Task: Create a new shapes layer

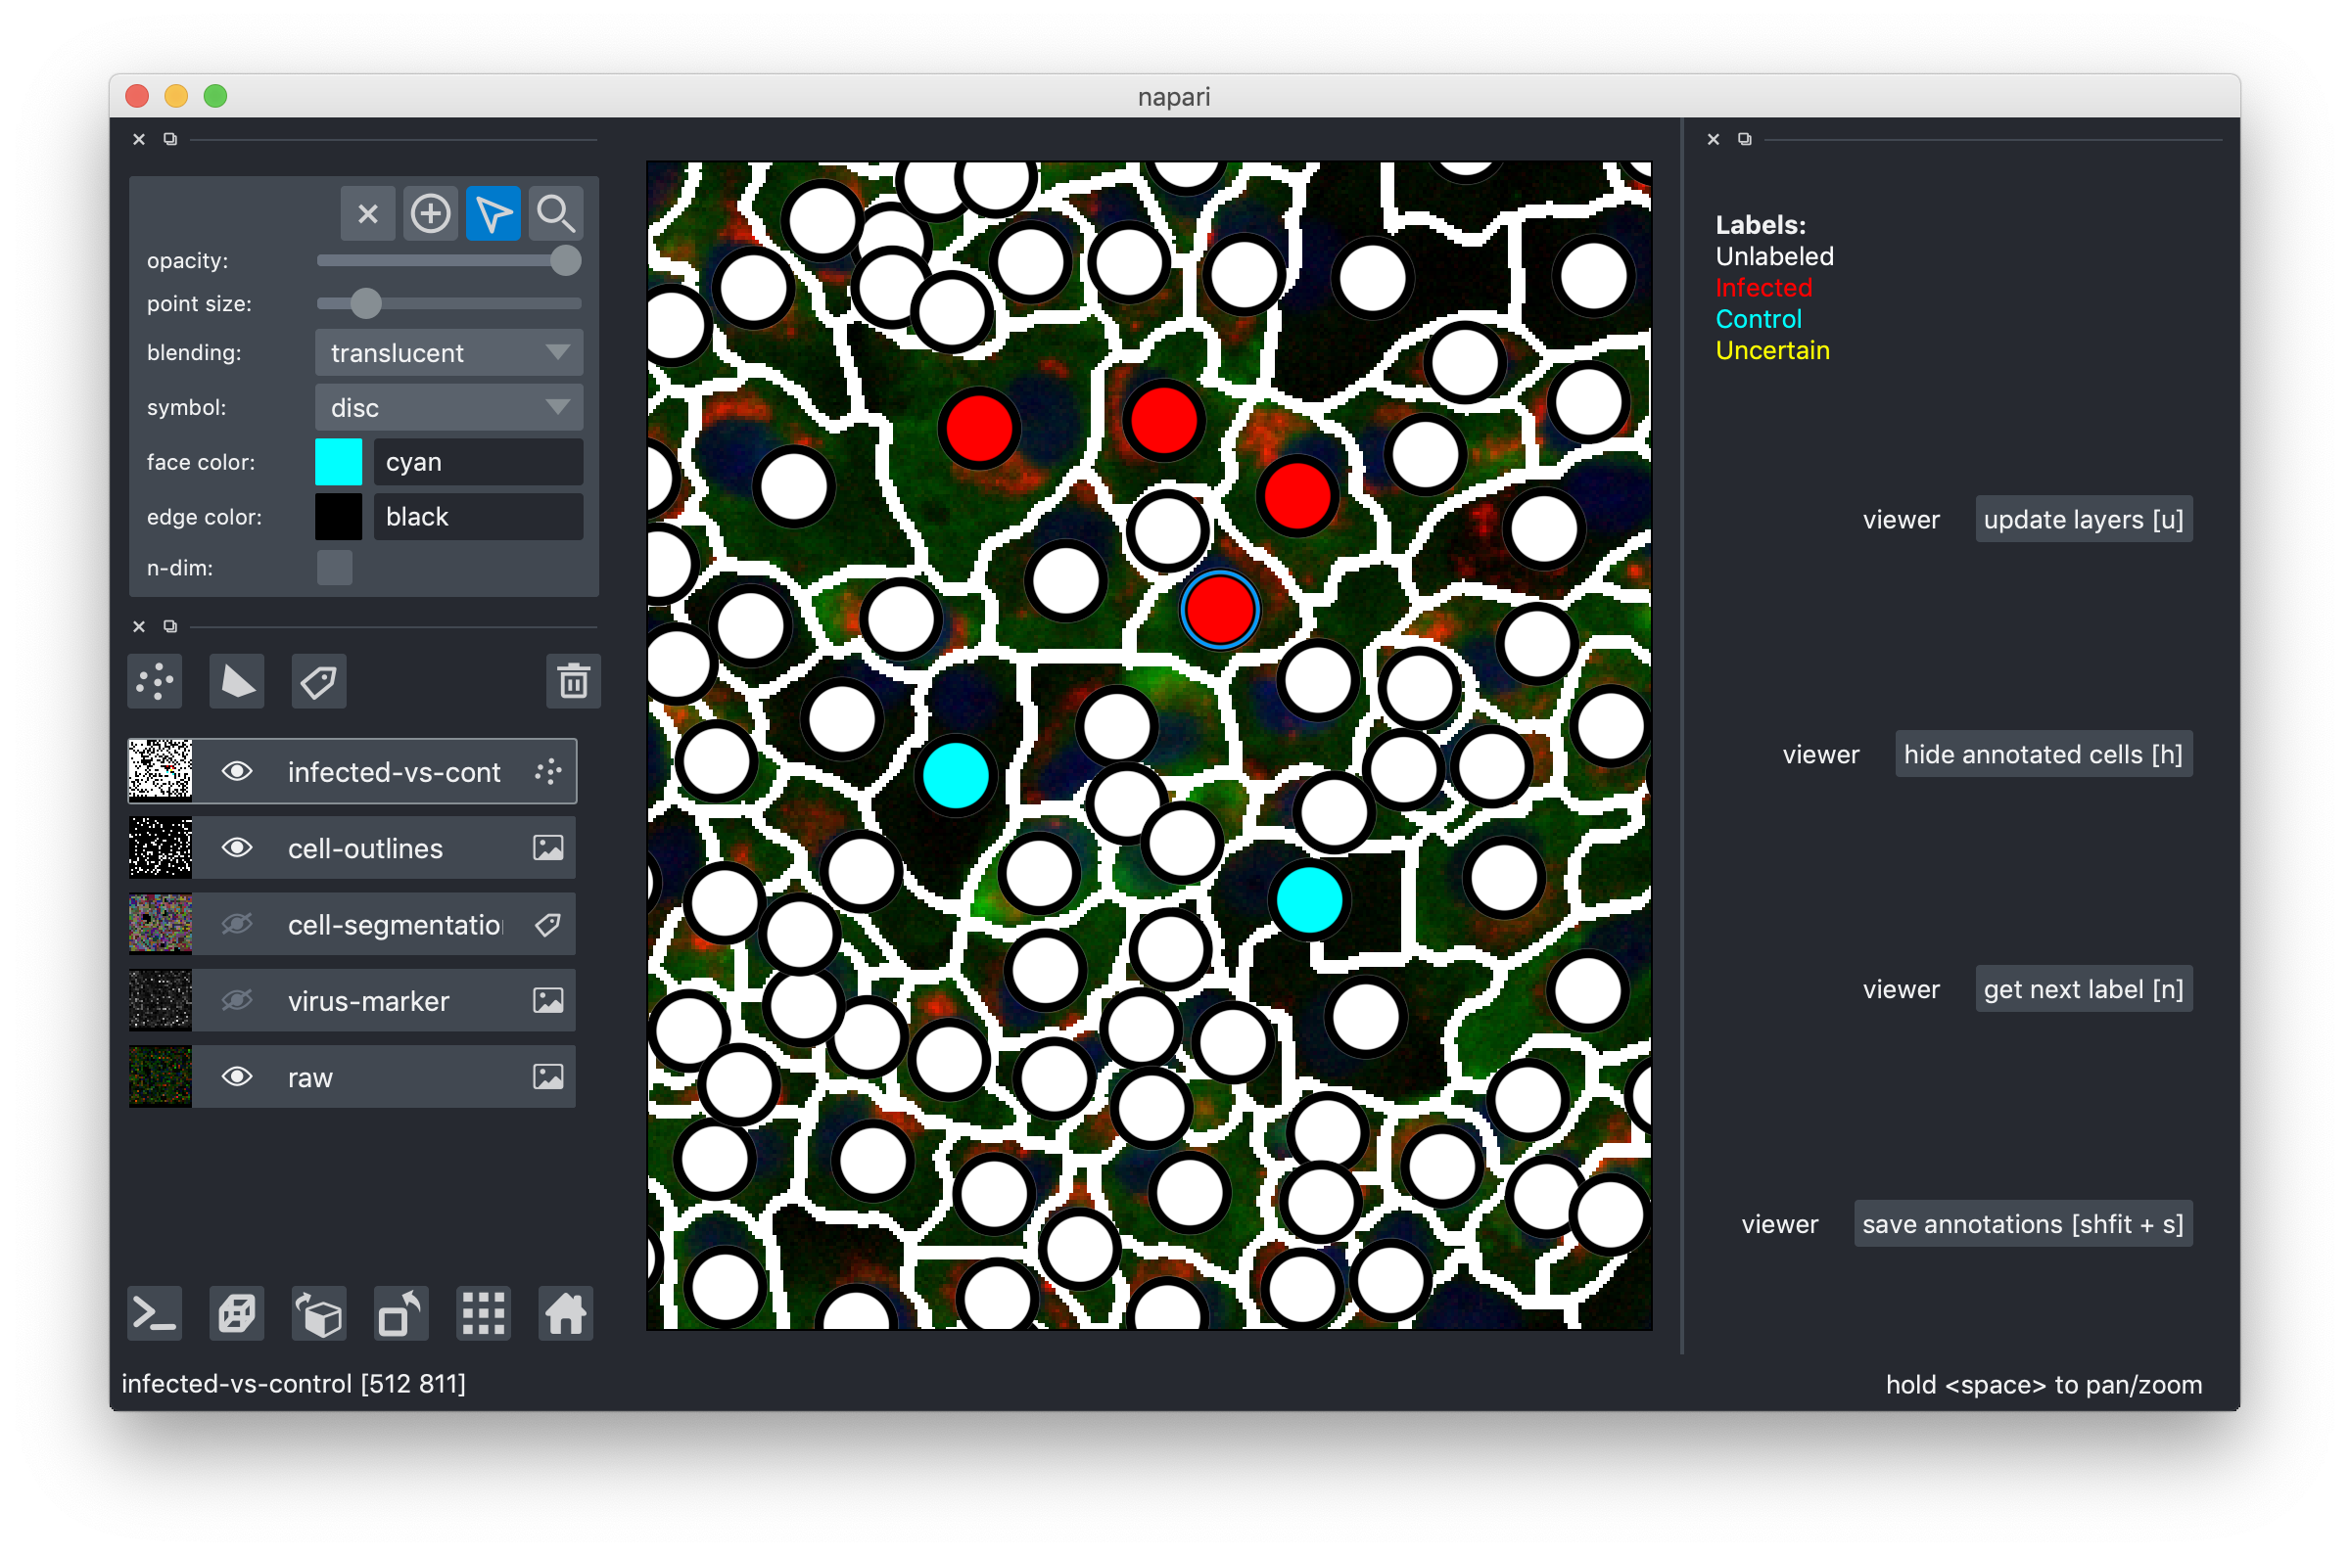Action: tap(237, 682)
